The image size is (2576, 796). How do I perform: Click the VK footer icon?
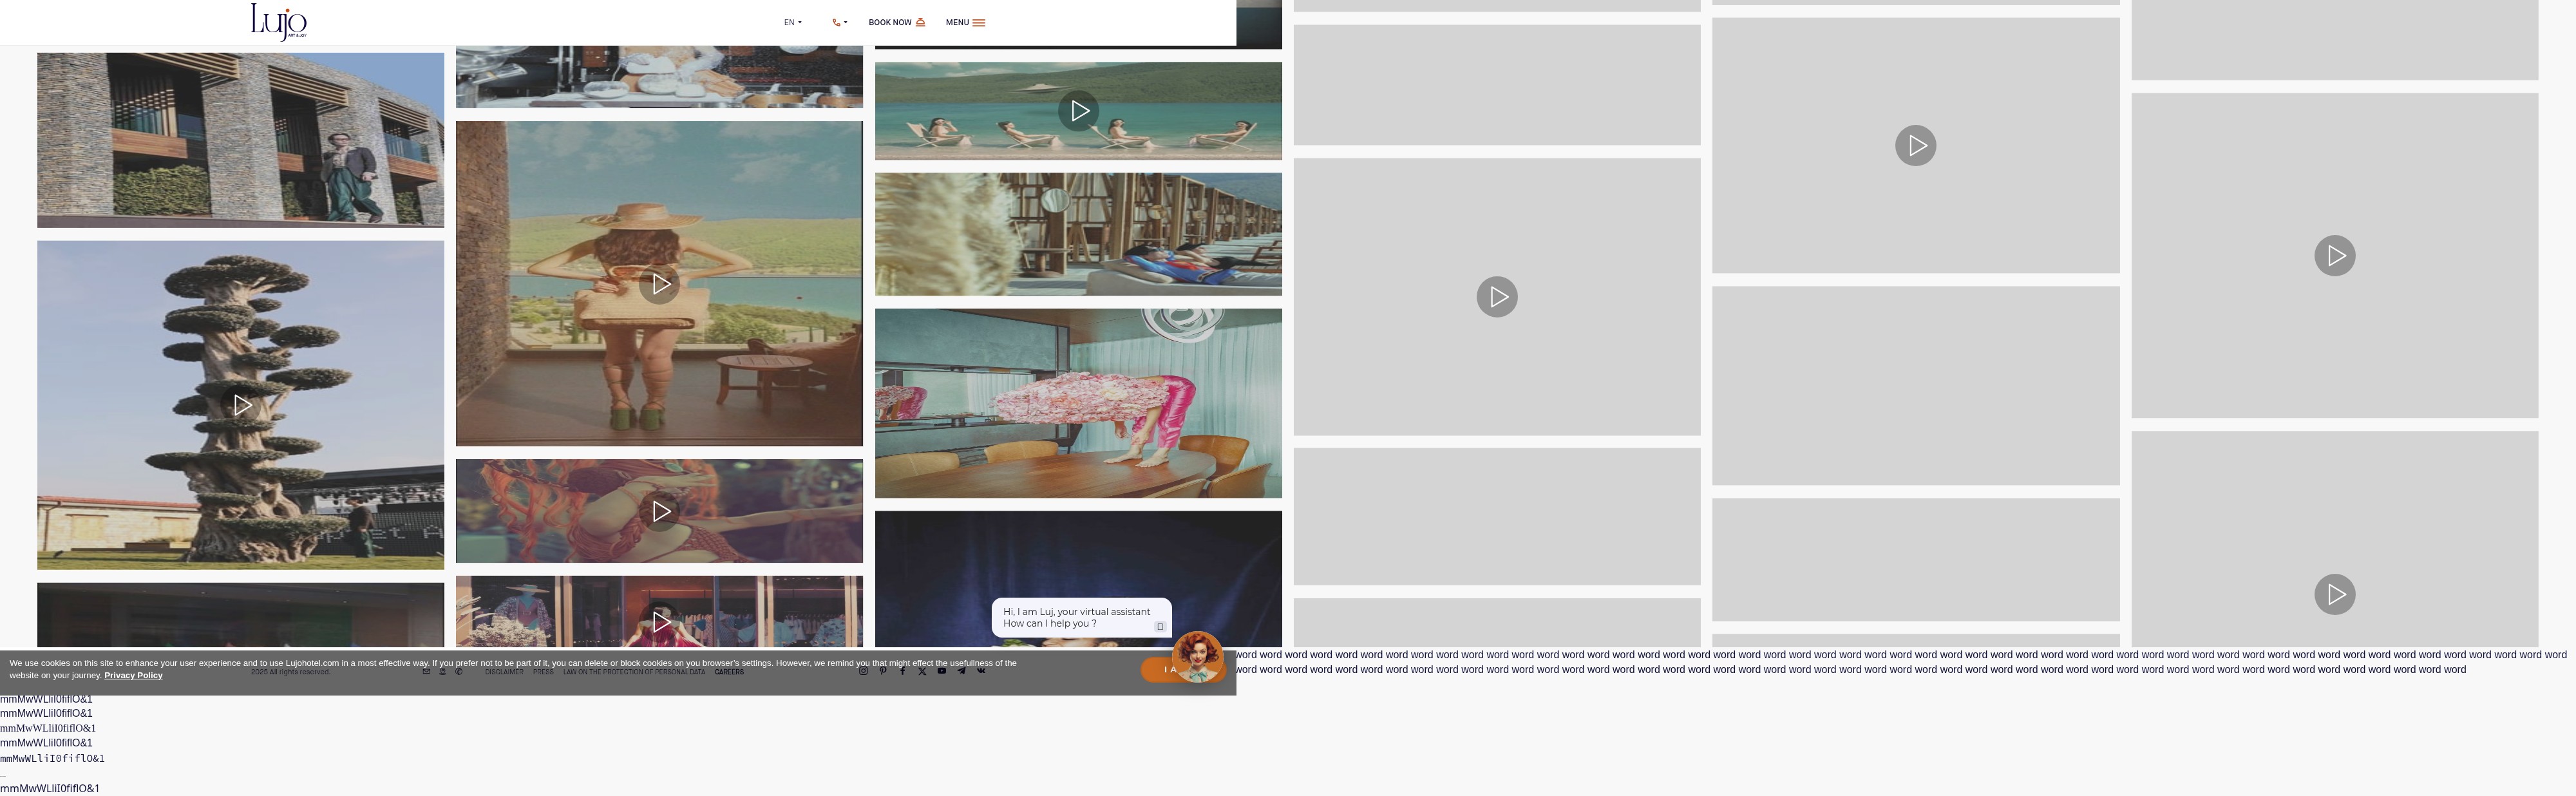(981, 671)
